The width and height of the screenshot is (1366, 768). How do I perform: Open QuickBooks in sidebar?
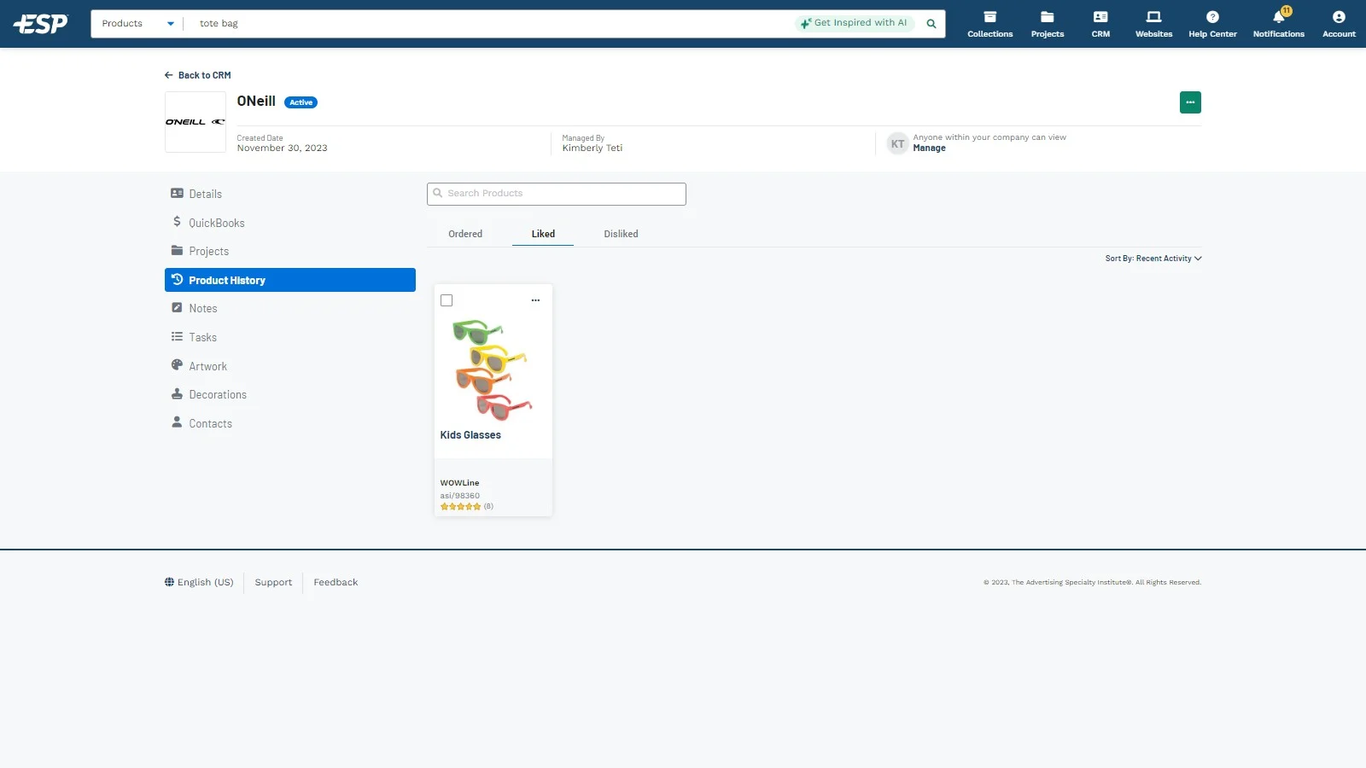[x=290, y=223]
